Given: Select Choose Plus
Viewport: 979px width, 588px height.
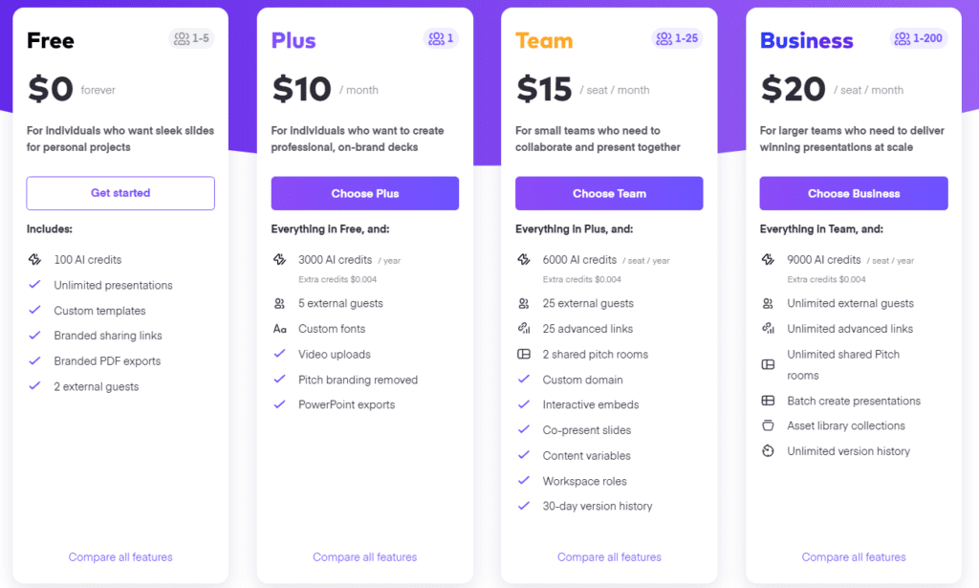Looking at the screenshot, I should click(x=364, y=193).
